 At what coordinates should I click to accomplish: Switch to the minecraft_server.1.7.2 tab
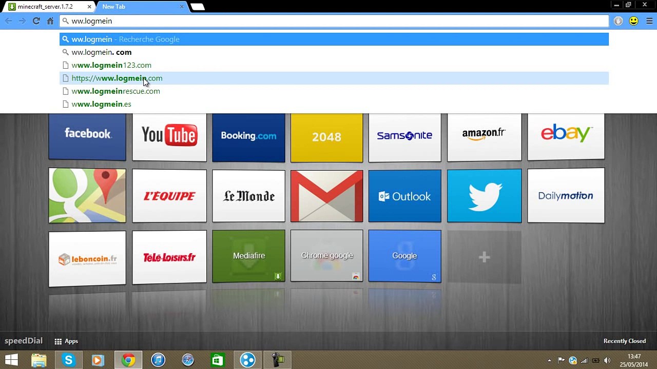(50, 7)
